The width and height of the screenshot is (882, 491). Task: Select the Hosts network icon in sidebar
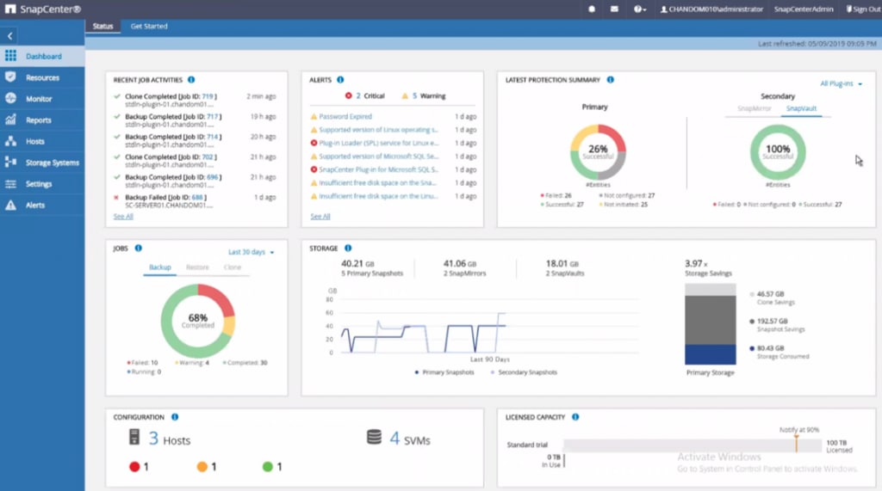(10, 141)
